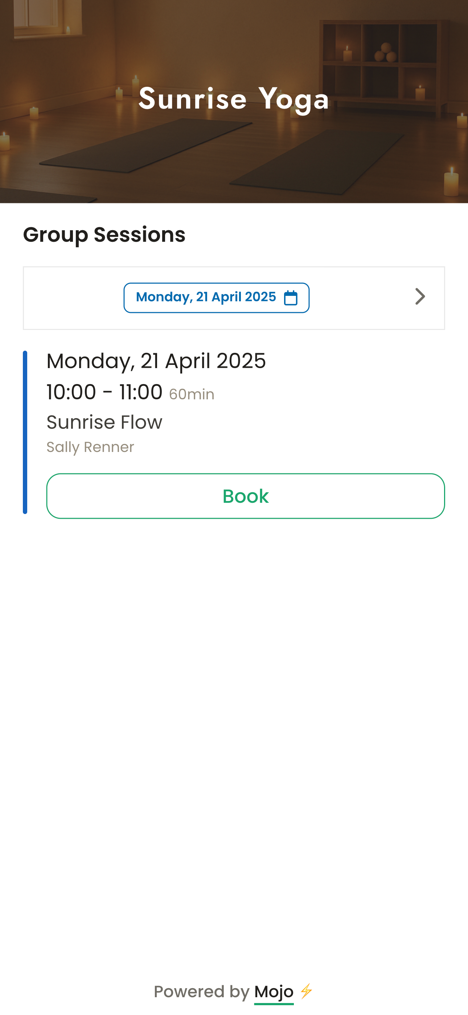Select the Sunrise Flow class name
468x1015 pixels.
(x=104, y=423)
